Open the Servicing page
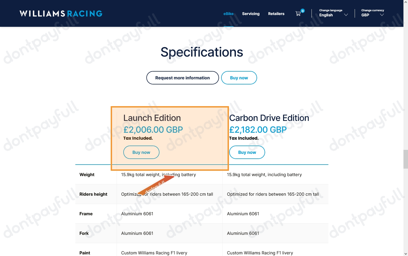Viewport: 408px width, 256px height. coord(251,14)
